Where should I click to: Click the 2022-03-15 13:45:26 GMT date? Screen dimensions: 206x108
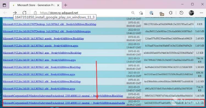134,74
